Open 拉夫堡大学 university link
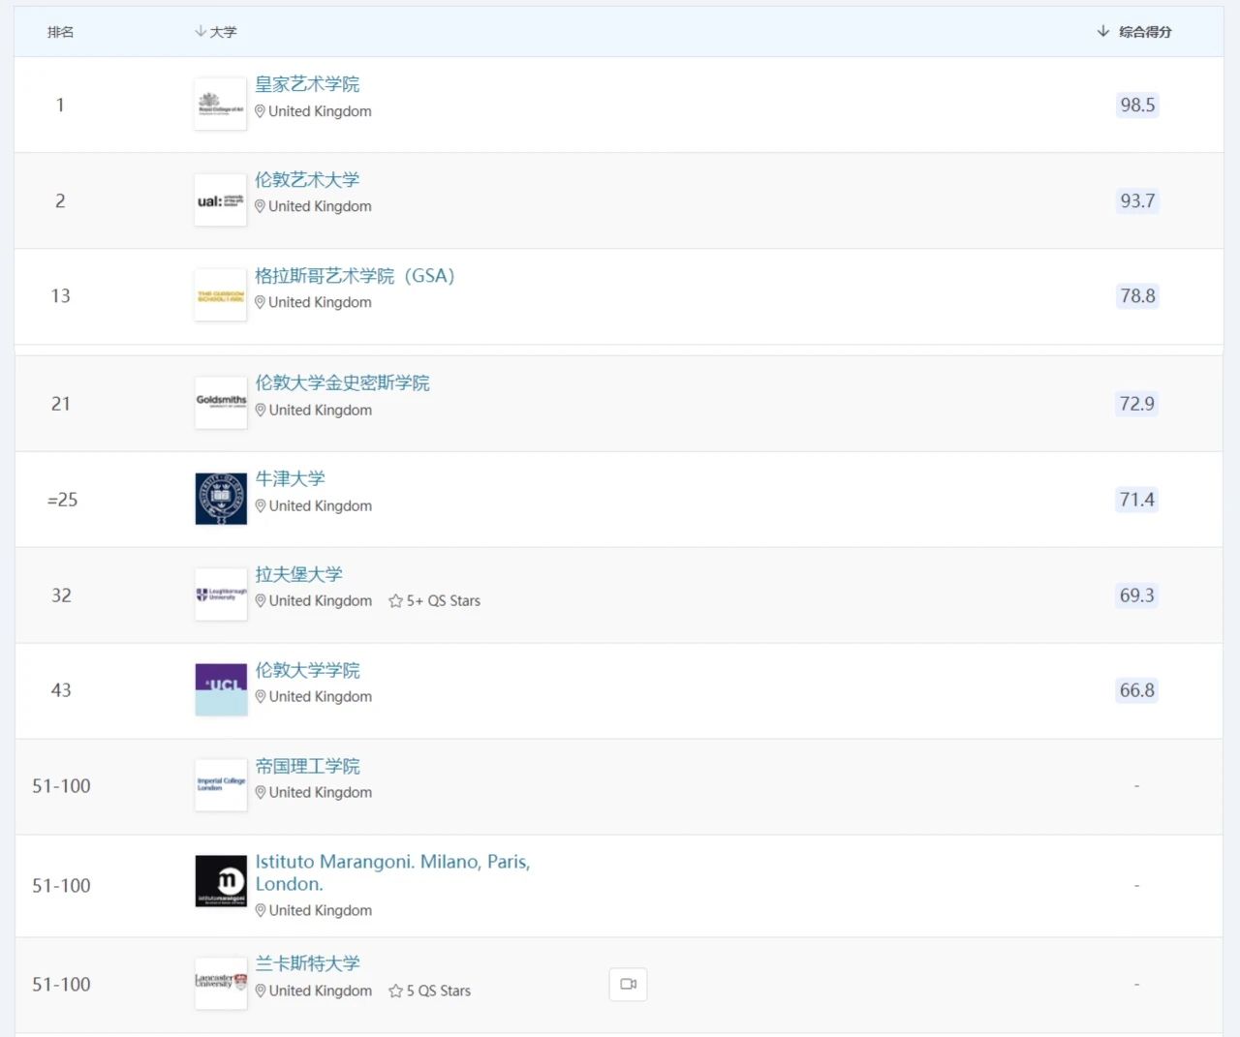 (x=298, y=574)
